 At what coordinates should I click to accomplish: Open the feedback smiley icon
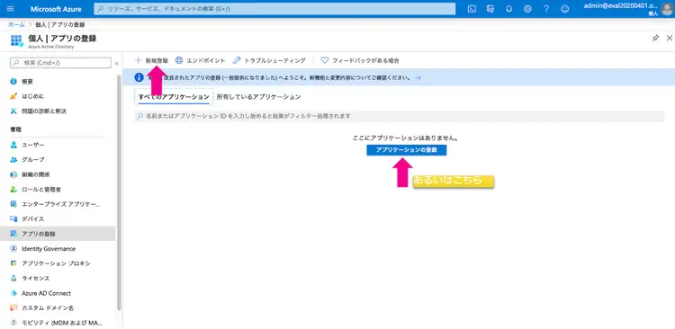(x=565, y=9)
